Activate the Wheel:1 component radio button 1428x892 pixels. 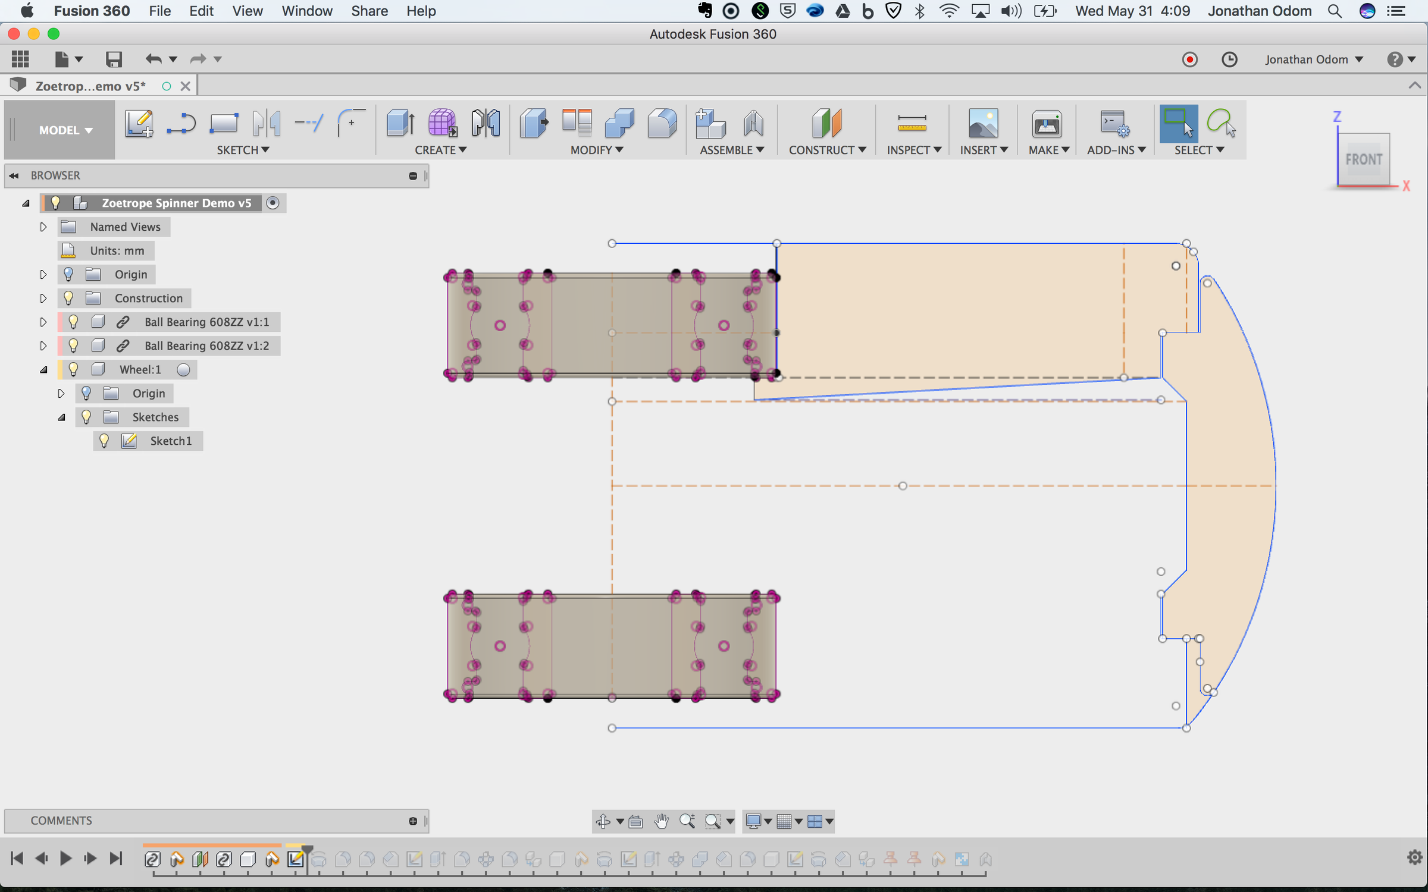click(183, 369)
